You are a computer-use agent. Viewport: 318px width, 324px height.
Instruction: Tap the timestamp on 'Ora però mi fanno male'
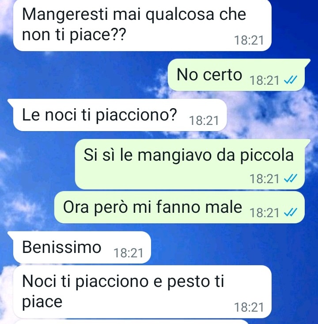click(265, 213)
